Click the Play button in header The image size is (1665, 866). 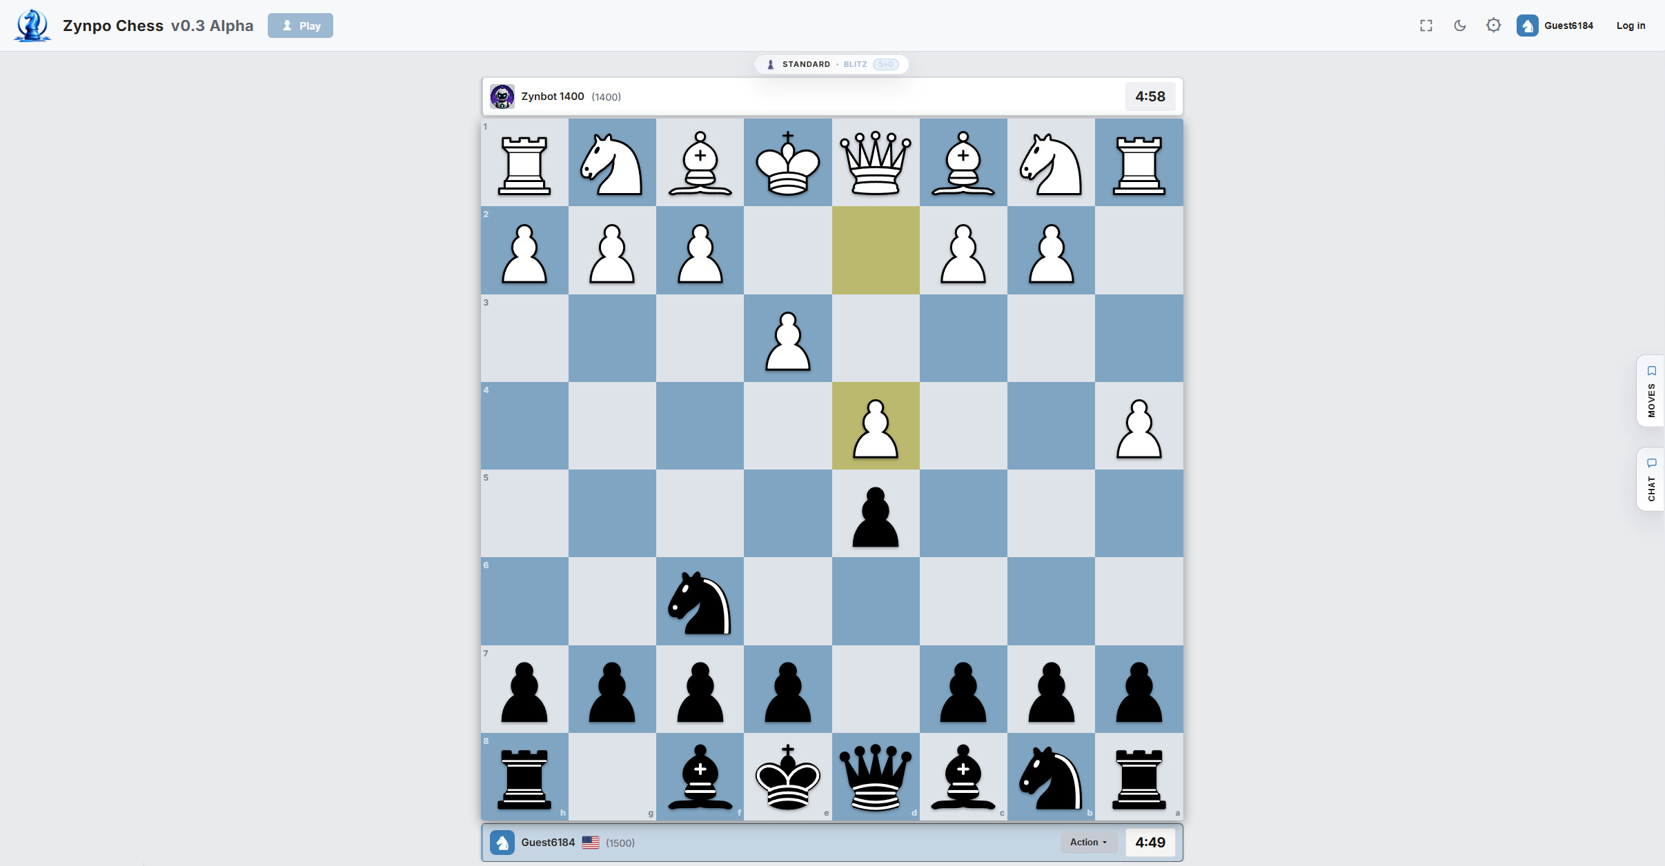pyautogui.click(x=300, y=26)
